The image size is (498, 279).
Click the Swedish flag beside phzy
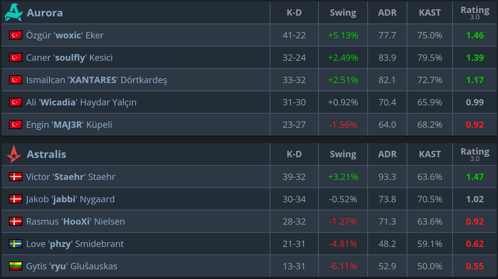pyautogui.click(x=16, y=244)
